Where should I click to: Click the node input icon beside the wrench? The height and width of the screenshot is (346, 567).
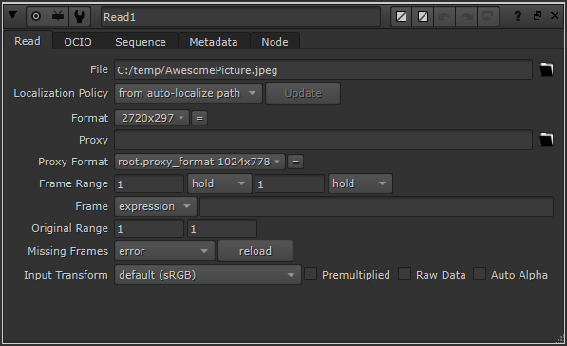point(58,16)
